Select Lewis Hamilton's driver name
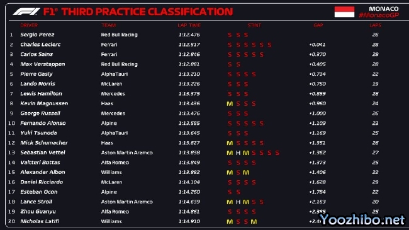The height and width of the screenshot is (230, 409). [x=41, y=93]
